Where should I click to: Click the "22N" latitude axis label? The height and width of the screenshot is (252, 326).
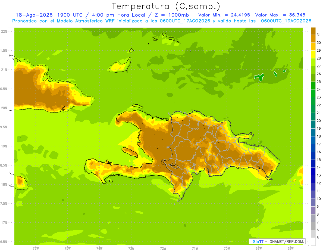pyautogui.click(x=4, y=32)
